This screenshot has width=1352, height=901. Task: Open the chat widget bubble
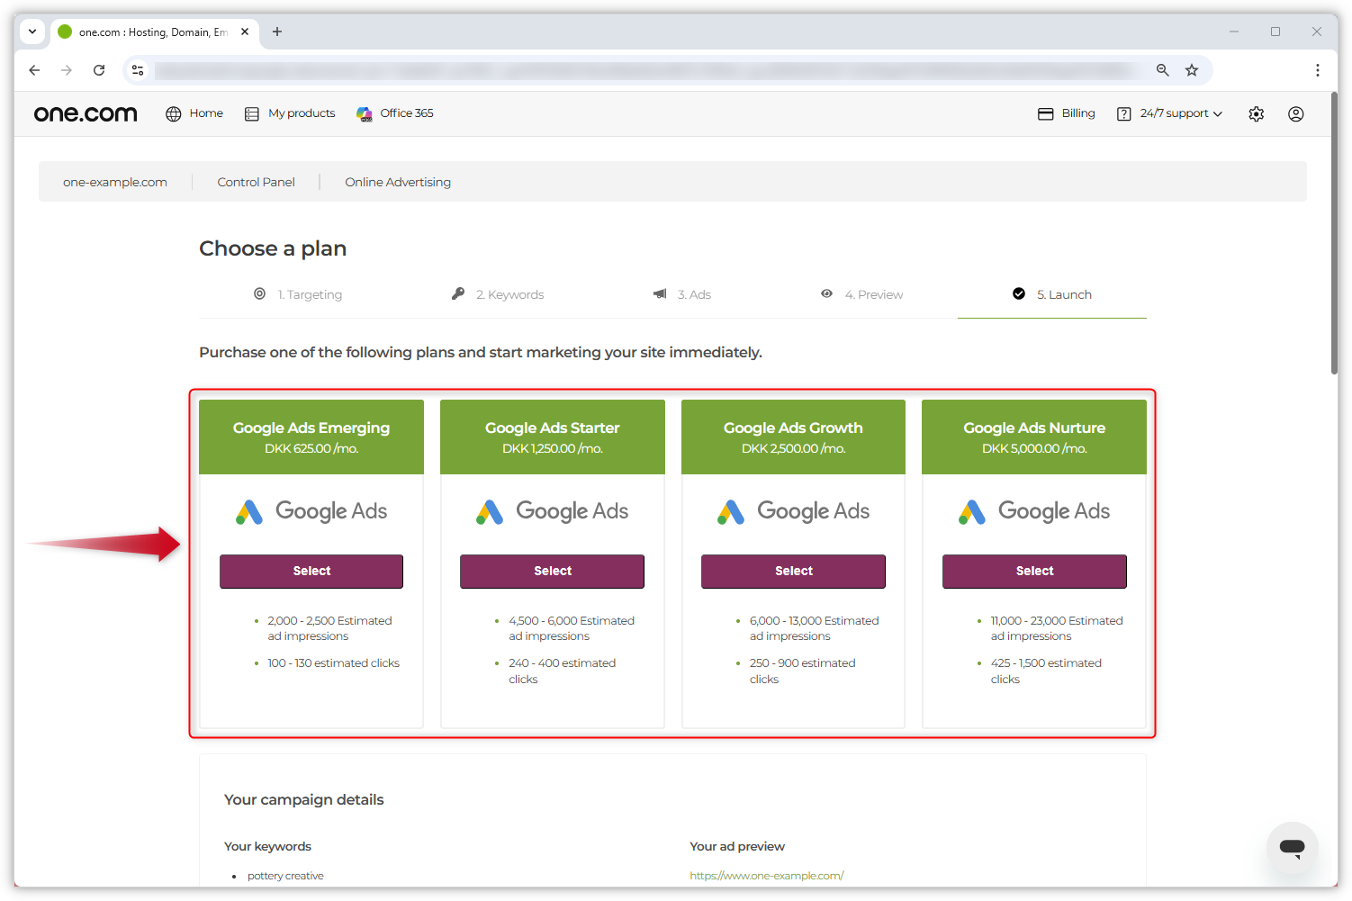tap(1293, 847)
